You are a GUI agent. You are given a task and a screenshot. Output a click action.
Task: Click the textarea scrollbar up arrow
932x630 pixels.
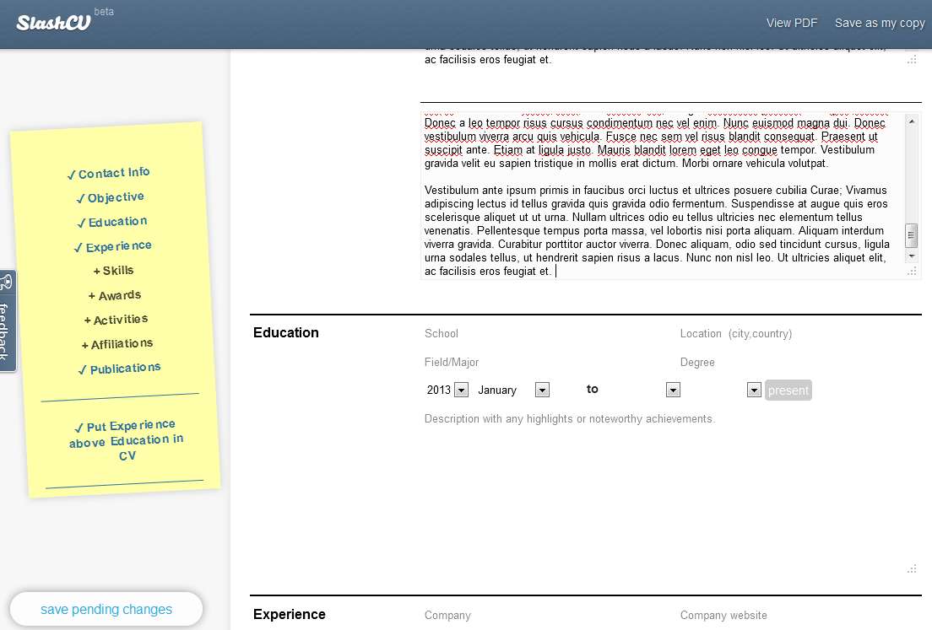point(912,121)
